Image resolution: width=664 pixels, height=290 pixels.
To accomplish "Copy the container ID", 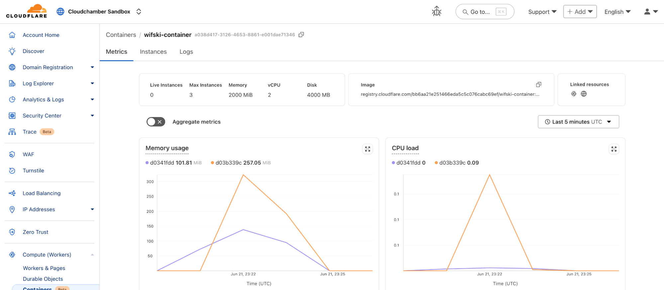I will [301, 34].
